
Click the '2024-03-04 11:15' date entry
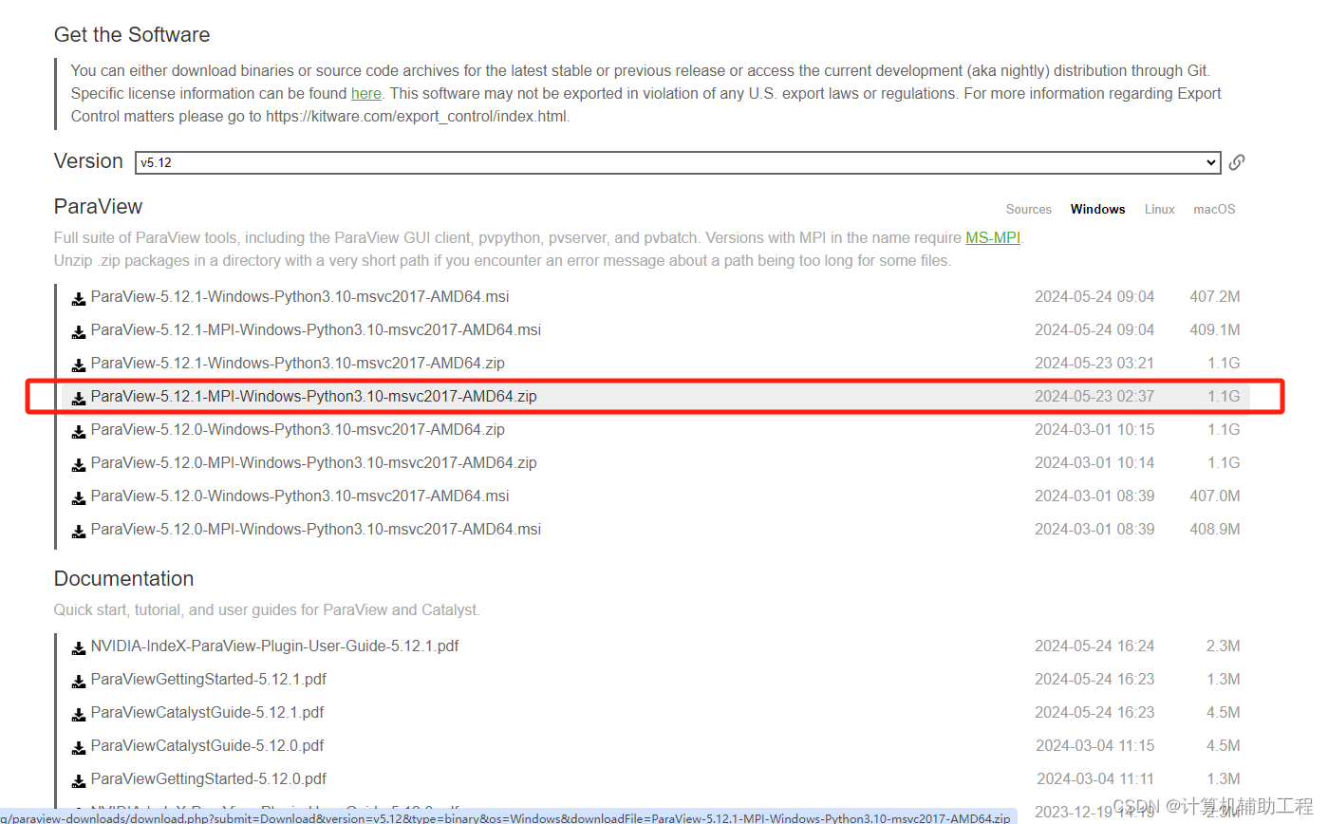1094,745
